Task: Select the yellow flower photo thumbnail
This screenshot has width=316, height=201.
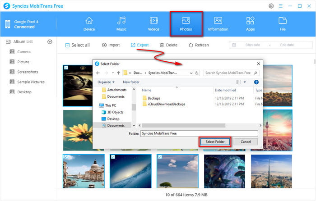Action: 78,130
